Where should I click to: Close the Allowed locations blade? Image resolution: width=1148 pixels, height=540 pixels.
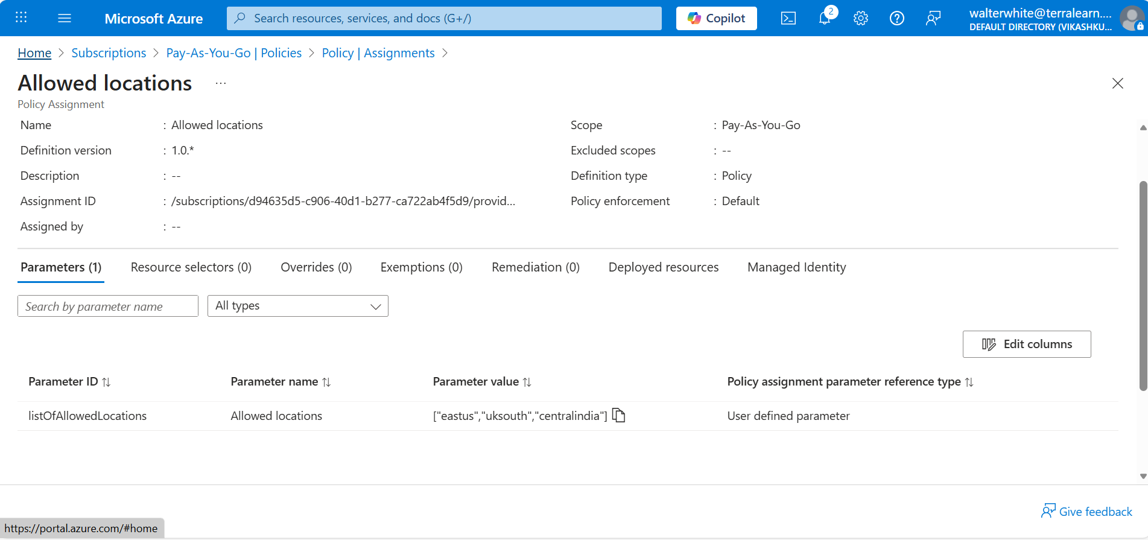pos(1117,83)
